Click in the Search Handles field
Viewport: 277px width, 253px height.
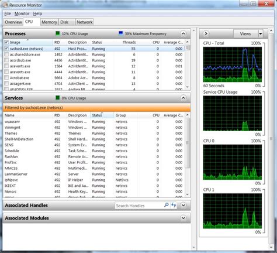[x=139, y=206]
